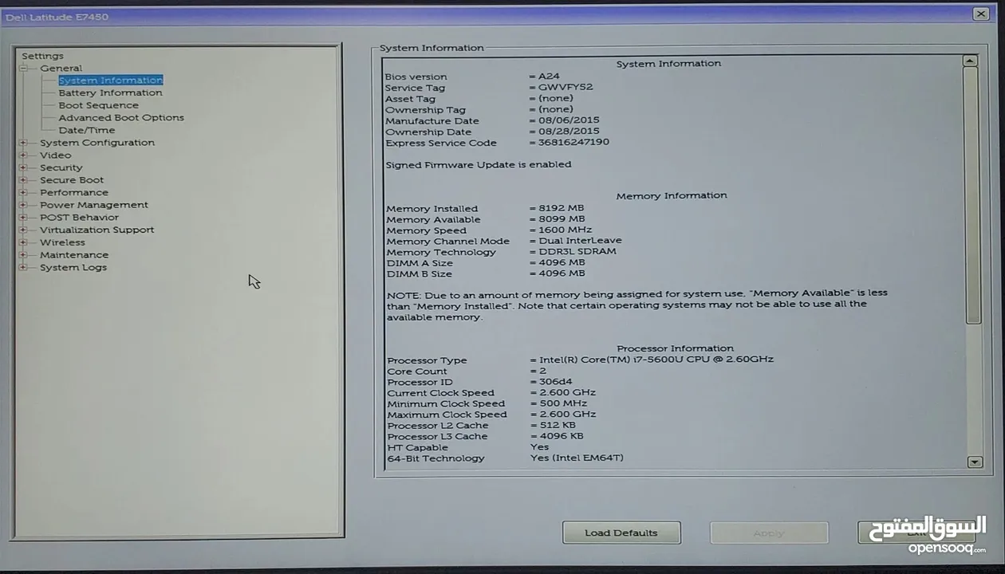
Task: Select the Maintenance category
Action: pos(74,255)
